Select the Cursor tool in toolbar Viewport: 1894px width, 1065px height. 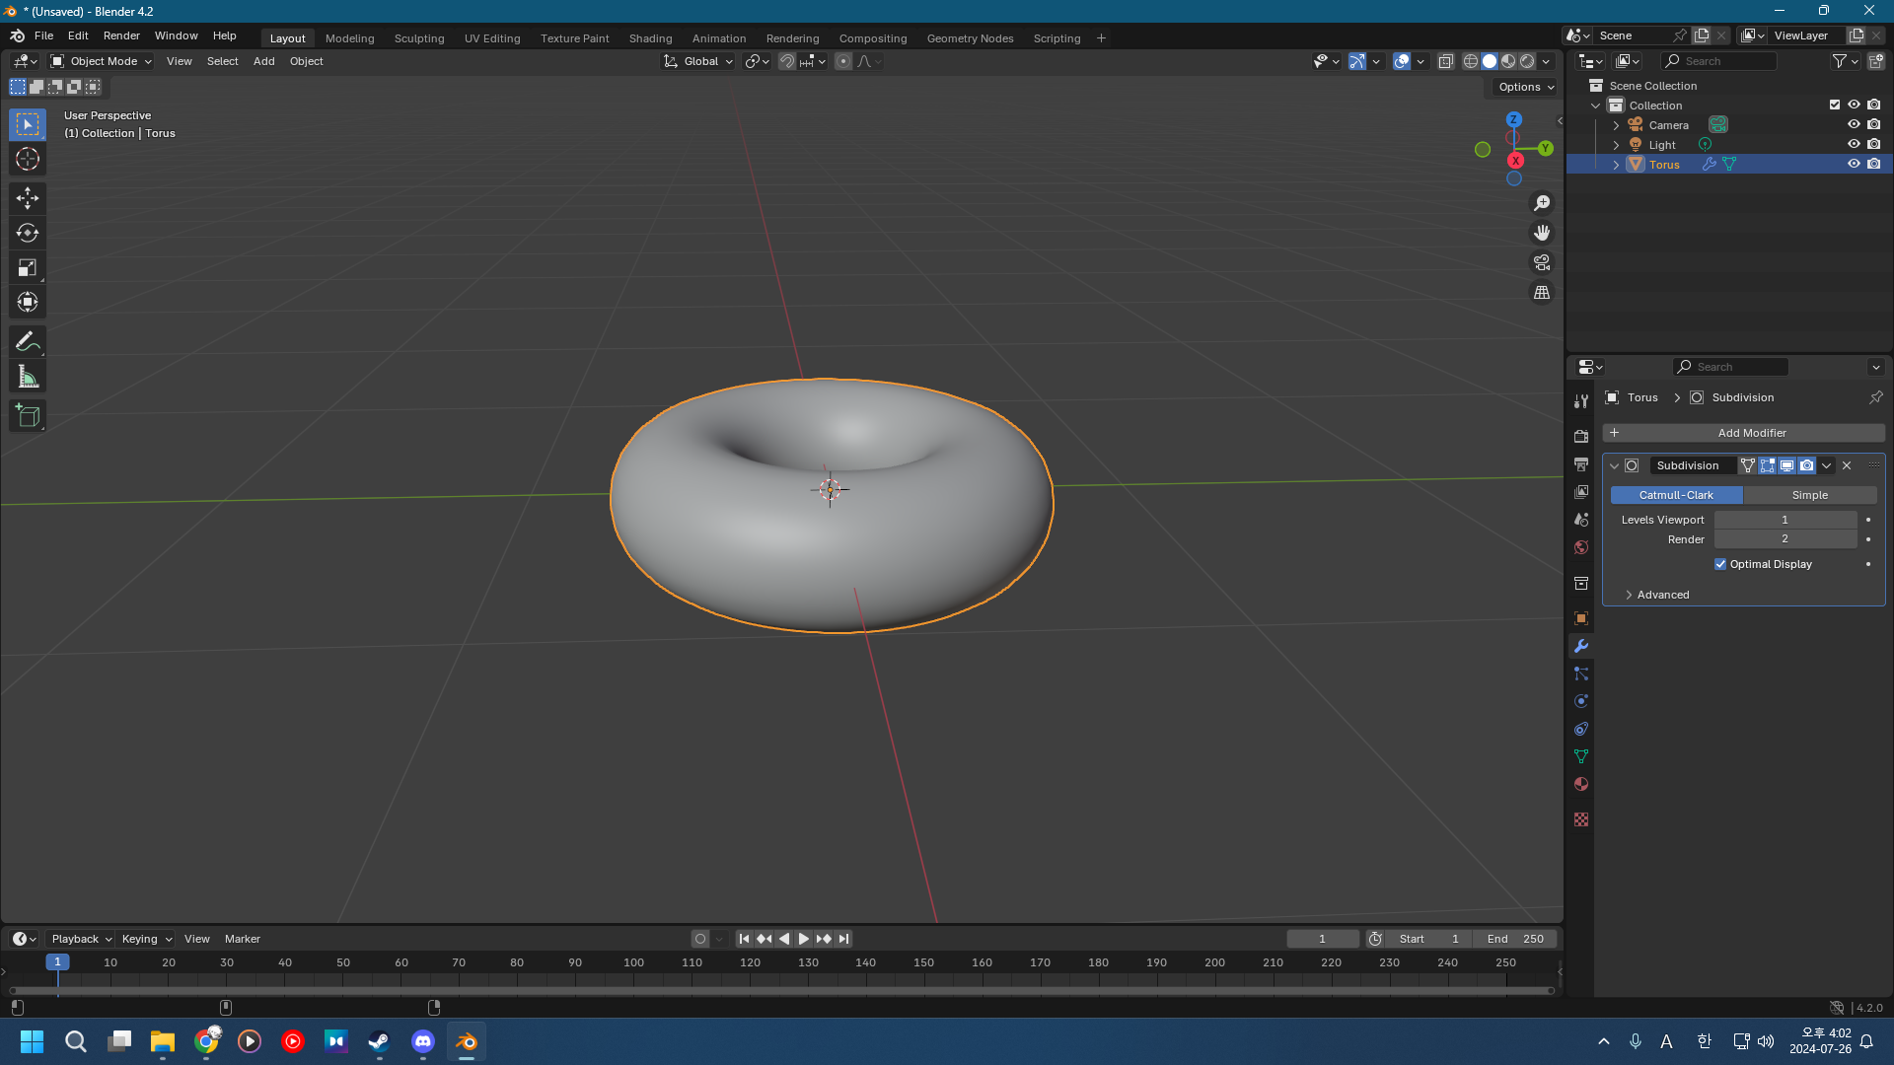tap(28, 159)
